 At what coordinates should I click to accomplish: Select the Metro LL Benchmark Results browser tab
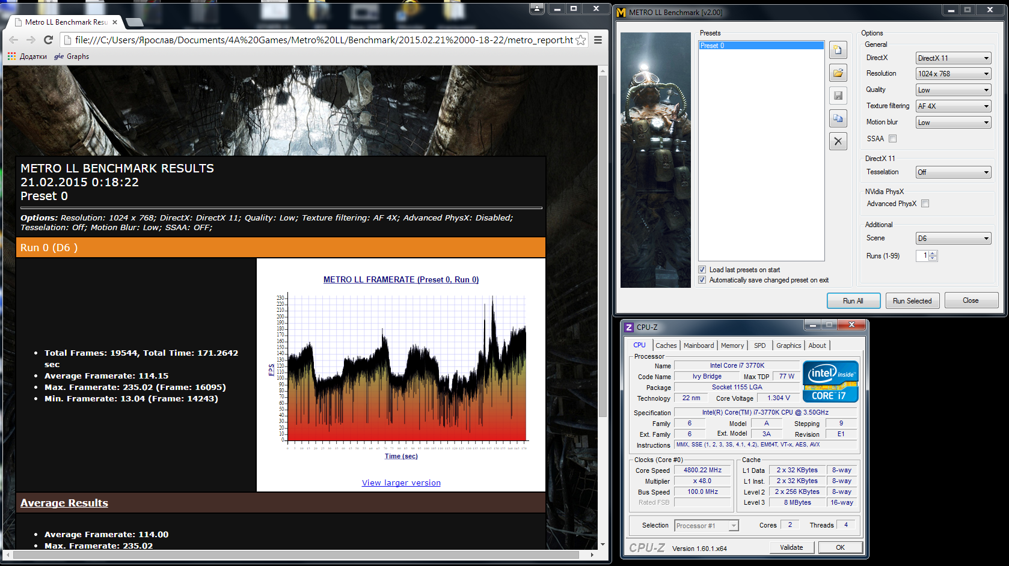point(66,22)
